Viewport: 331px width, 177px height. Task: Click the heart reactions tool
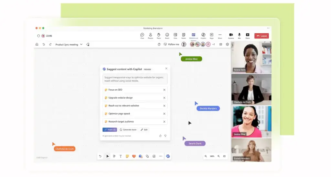(x=134, y=156)
